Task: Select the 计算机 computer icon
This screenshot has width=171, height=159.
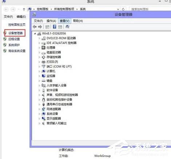Action: 43,71
